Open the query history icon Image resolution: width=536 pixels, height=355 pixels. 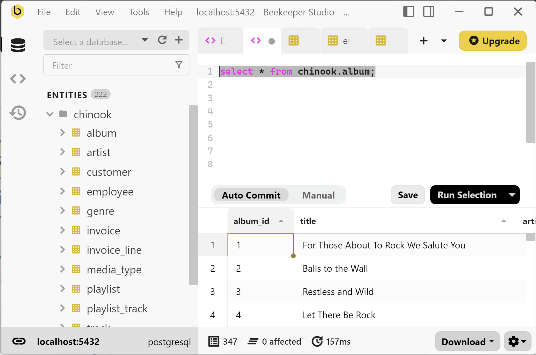18,113
